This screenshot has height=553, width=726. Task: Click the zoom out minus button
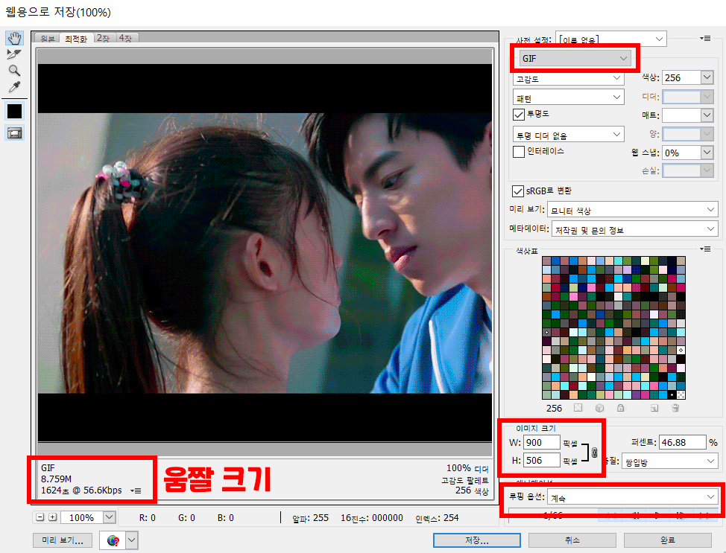(40, 517)
